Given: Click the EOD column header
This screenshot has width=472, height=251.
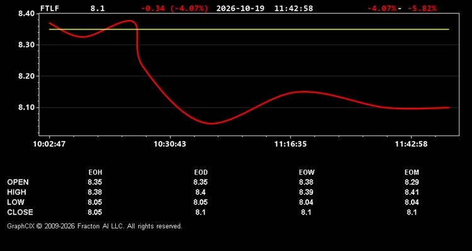Looking at the screenshot, I should (x=201, y=173).
